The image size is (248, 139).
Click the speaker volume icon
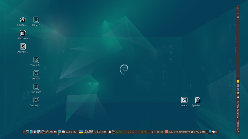tap(214, 132)
